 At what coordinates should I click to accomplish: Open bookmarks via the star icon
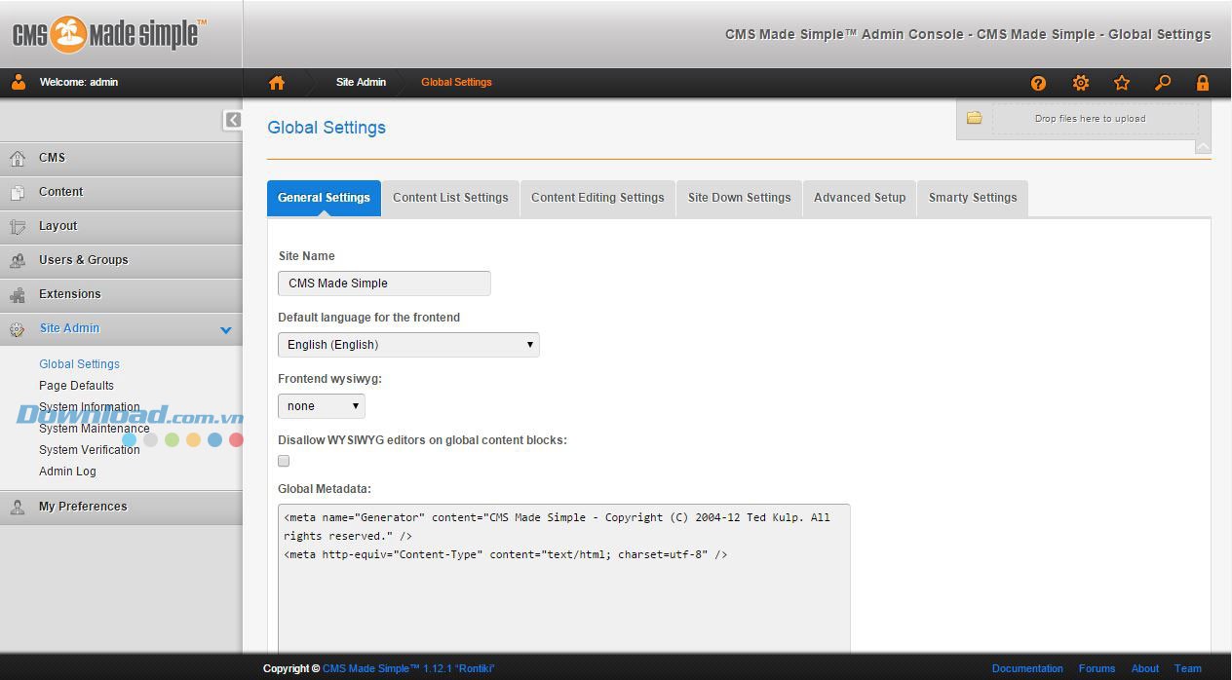click(x=1121, y=83)
